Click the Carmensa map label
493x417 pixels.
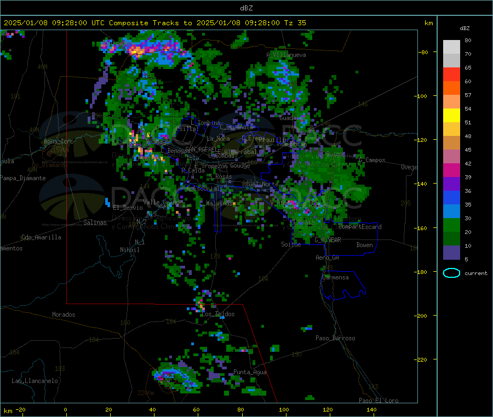point(335,277)
